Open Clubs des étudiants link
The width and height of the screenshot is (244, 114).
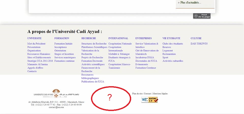tap(173, 44)
